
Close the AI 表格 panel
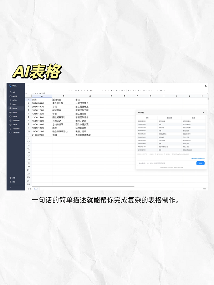203,112
